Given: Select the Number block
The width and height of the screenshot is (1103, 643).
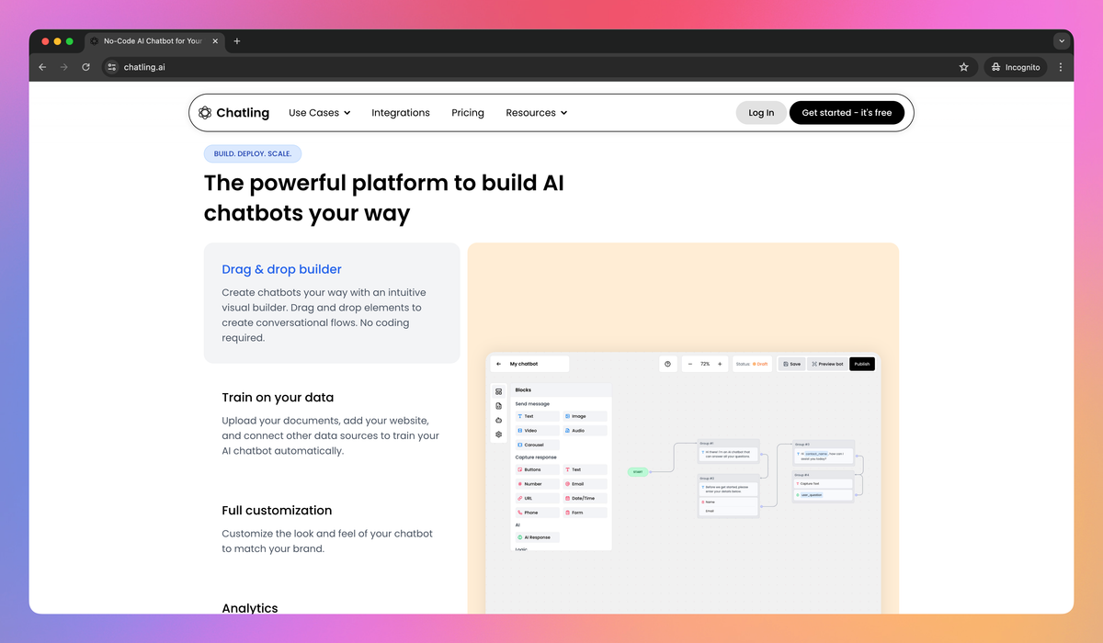Looking at the screenshot, I should 537,484.
